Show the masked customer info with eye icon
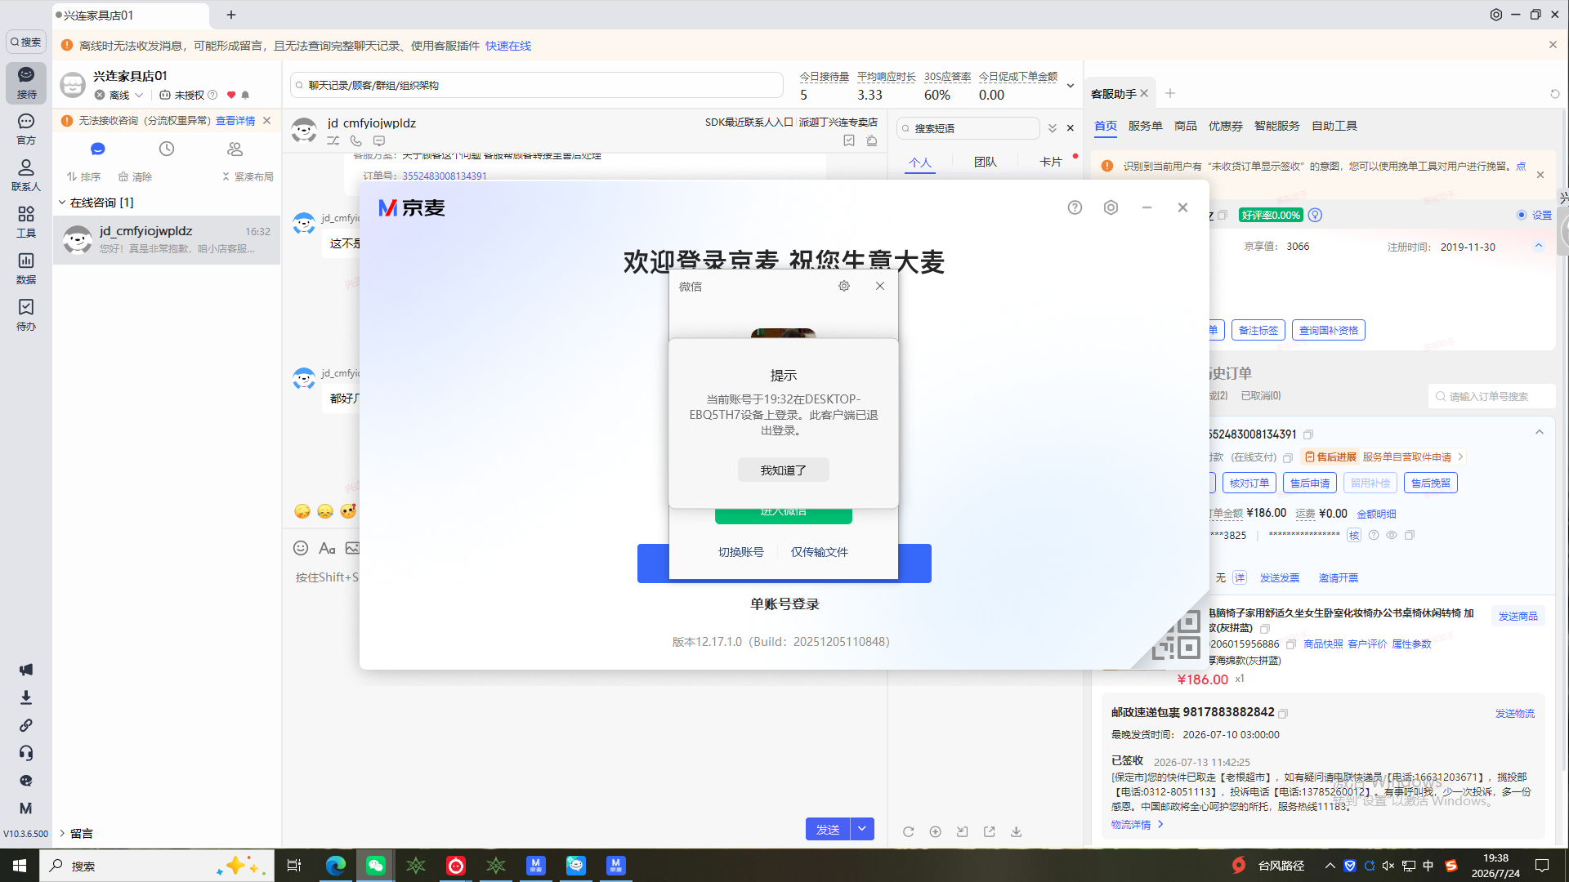Viewport: 1569px width, 882px height. tap(1392, 536)
